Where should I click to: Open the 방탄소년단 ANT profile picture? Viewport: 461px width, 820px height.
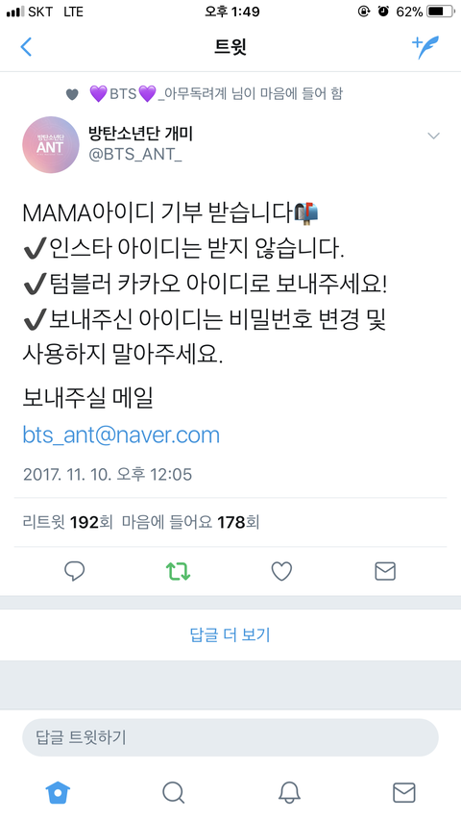(51, 145)
